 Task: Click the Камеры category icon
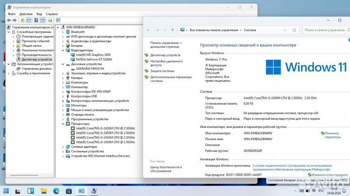click(x=68, y=78)
